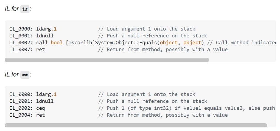The width and height of the screenshot is (280, 131).
Task: Click the inline code 'is' in the heading
Action: (x=25, y=9)
